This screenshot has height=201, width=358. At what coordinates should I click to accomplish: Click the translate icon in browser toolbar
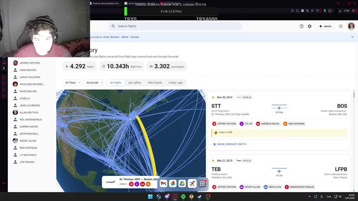(307, 11)
